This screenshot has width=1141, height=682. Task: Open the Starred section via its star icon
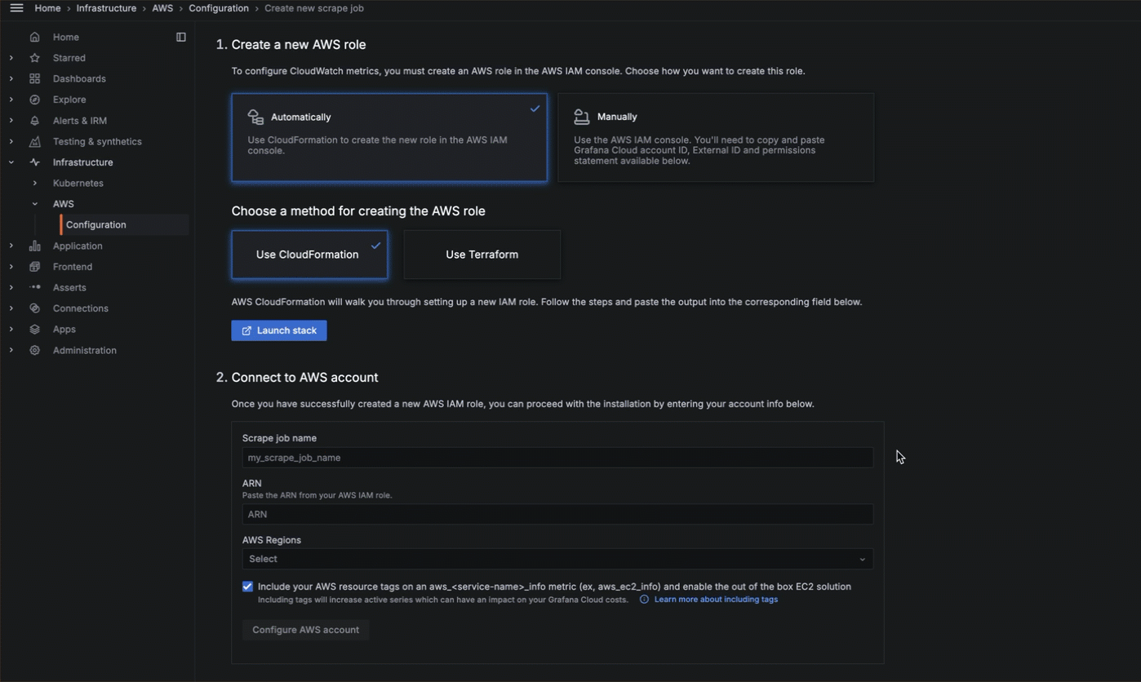pyautogui.click(x=34, y=58)
